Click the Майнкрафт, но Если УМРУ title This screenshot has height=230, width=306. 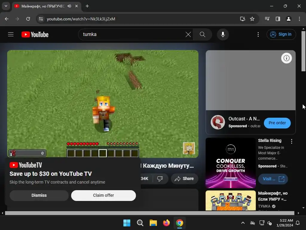tap(273, 196)
